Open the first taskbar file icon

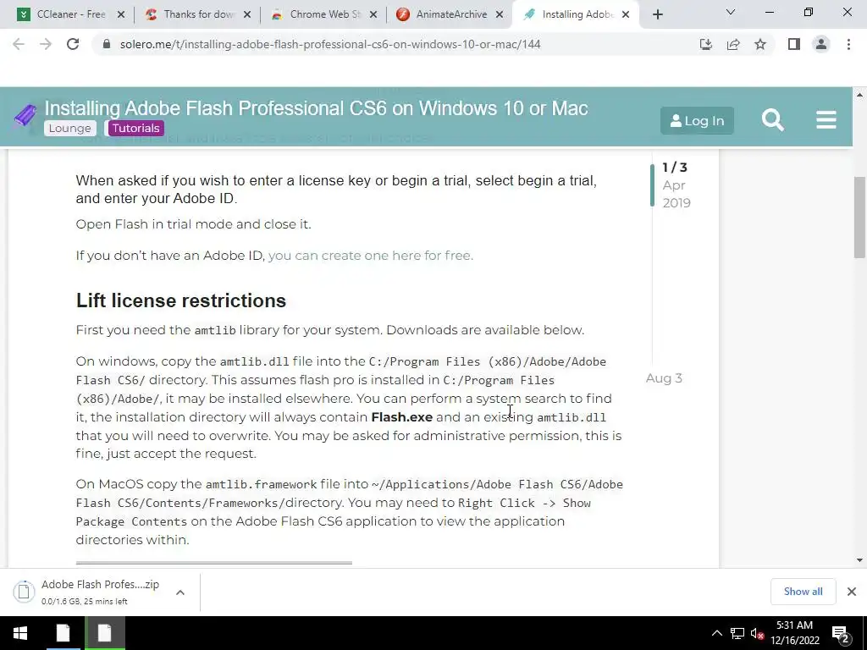63,633
